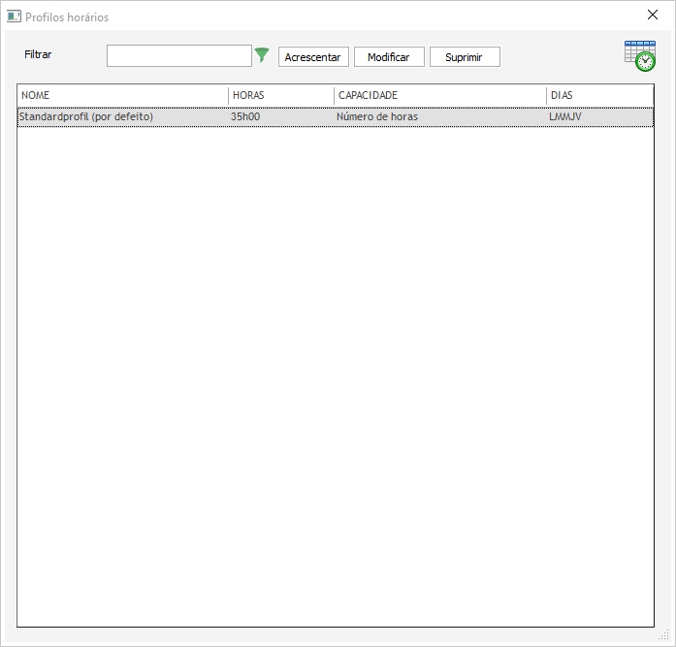Sort by the CAPACIDADE column header

pos(439,95)
